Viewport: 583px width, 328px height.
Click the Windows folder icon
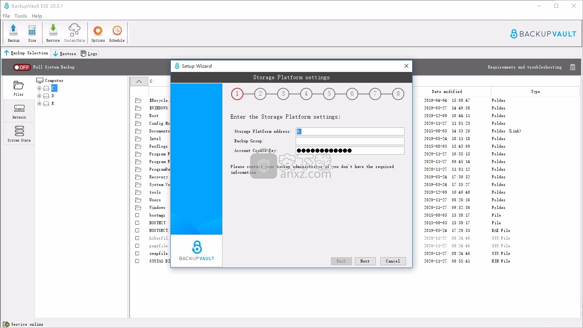tap(138, 207)
